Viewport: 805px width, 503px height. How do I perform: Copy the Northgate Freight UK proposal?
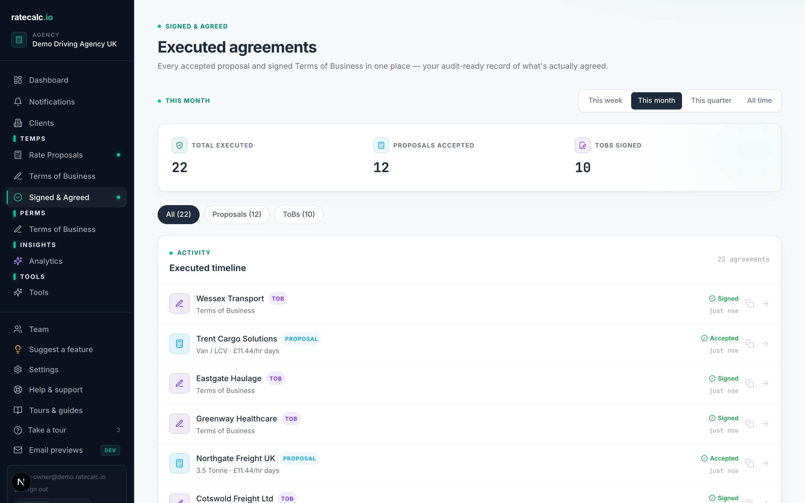[x=750, y=463]
